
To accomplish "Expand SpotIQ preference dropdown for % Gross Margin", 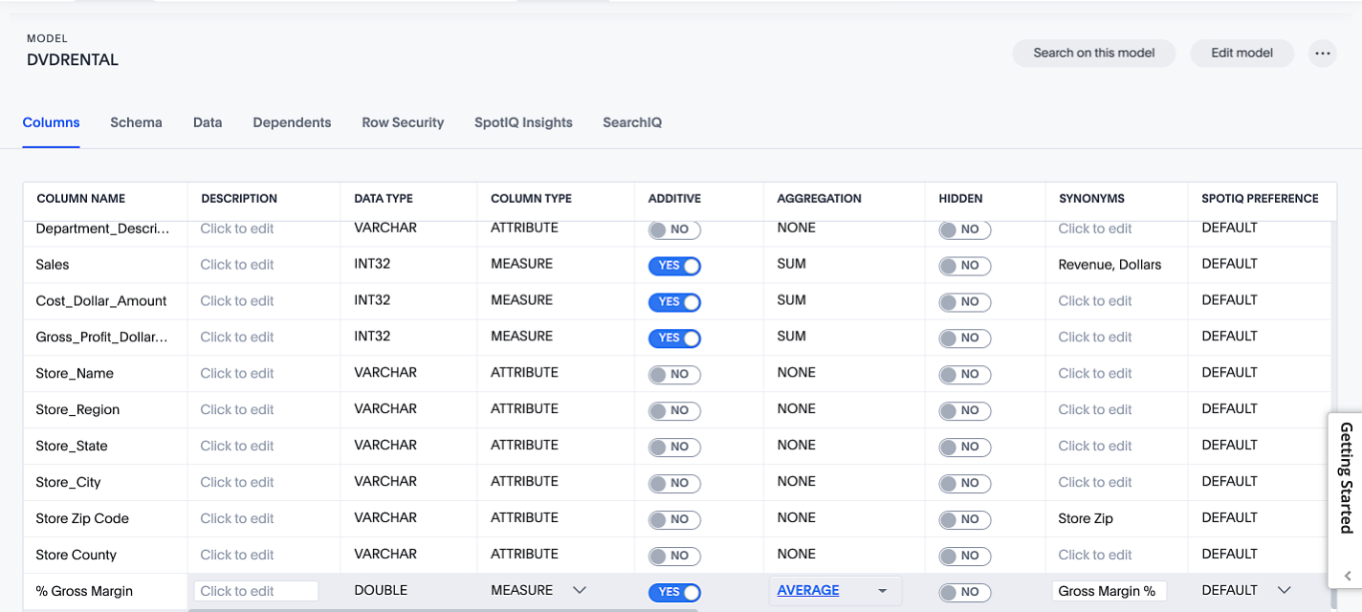I will (1284, 591).
